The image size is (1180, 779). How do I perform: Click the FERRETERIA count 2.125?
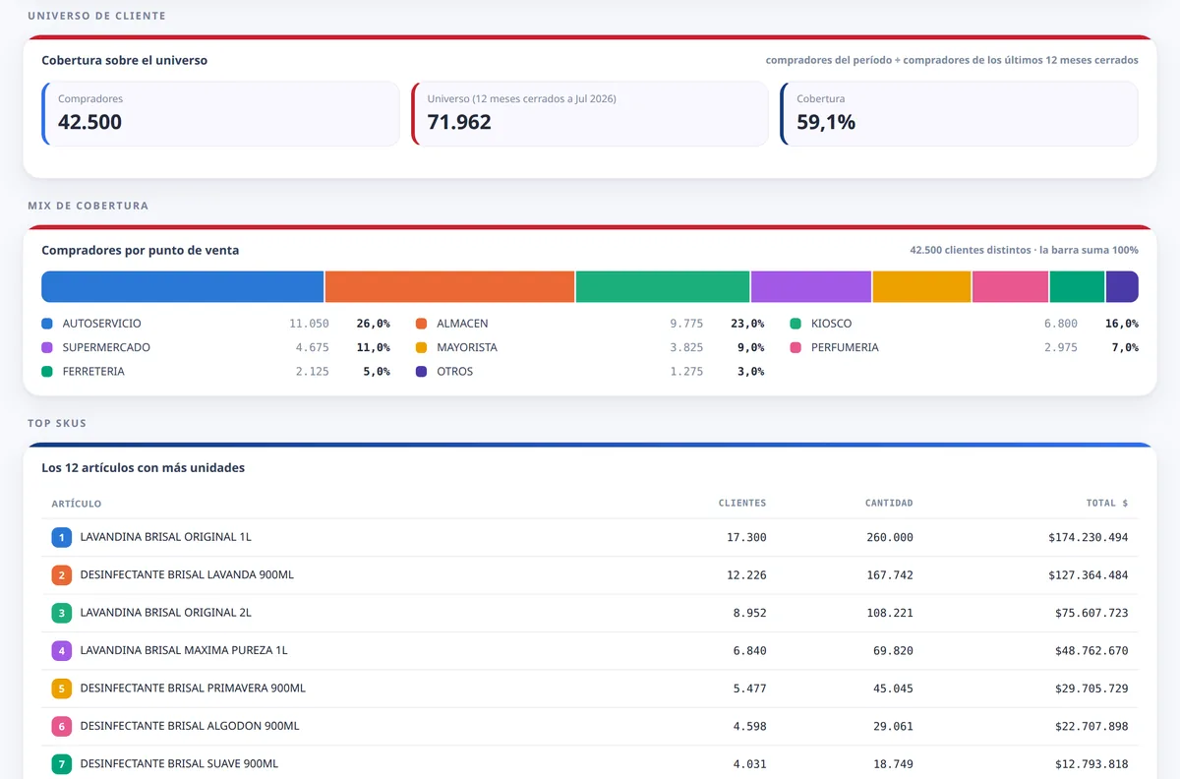[x=313, y=372]
